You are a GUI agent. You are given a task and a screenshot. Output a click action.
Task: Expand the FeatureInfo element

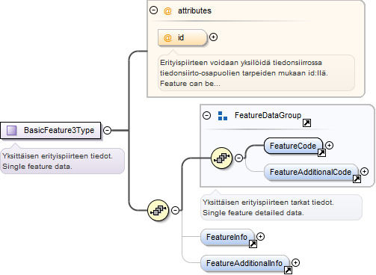(261, 237)
